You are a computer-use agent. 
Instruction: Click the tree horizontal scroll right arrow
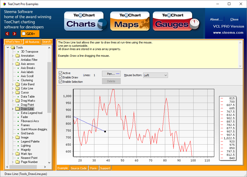point(45,167)
